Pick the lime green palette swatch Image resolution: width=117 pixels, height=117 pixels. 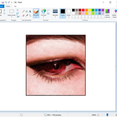pyautogui.click(x=93, y=13)
